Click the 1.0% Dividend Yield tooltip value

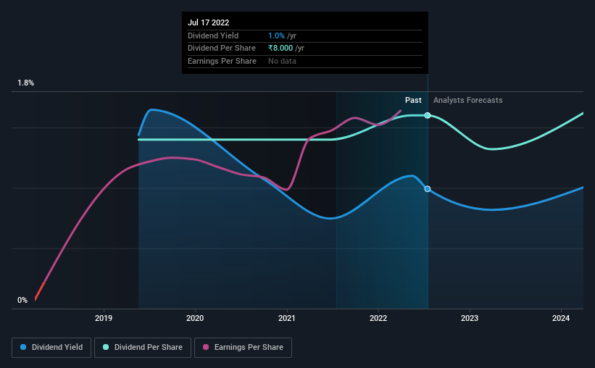pyautogui.click(x=276, y=35)
